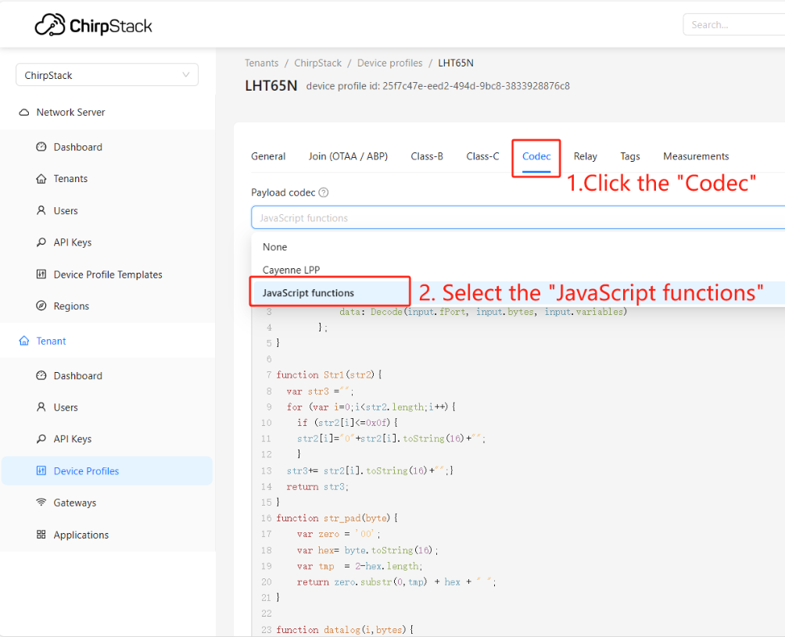Click the ChirpStack cloud logo icon
Screen dimensions: 785x637
50,24
